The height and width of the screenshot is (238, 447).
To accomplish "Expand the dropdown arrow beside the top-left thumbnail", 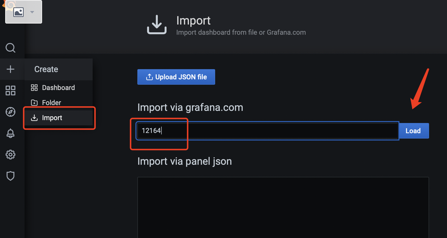I will (32, 11).
